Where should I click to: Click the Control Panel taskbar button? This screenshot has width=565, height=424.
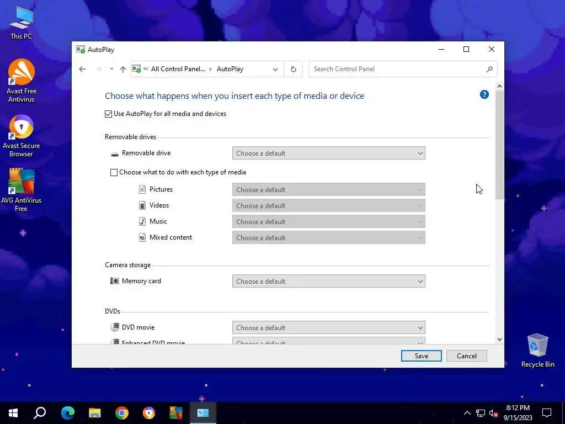pyautogui.click(x=203, y=413)
